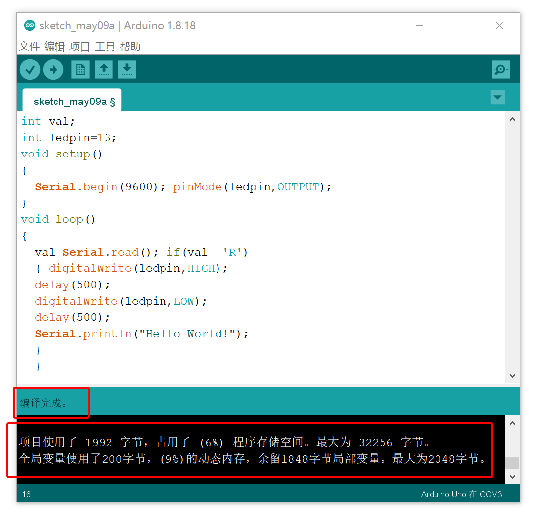Create a new sketch using the New icon

pyautogui.click(x=80, y=69)
